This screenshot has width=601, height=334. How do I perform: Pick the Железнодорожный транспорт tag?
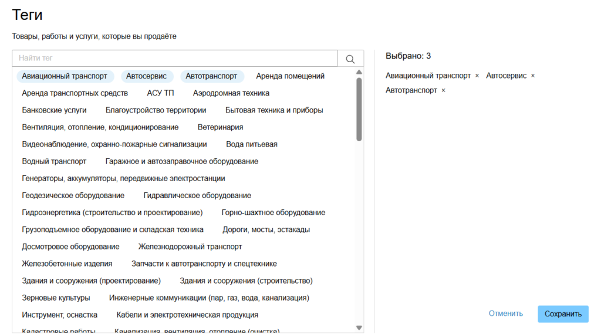click(x=190, y=247)
